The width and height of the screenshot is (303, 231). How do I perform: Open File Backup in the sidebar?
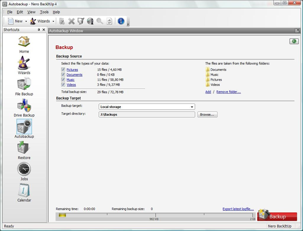pos(24,86)
